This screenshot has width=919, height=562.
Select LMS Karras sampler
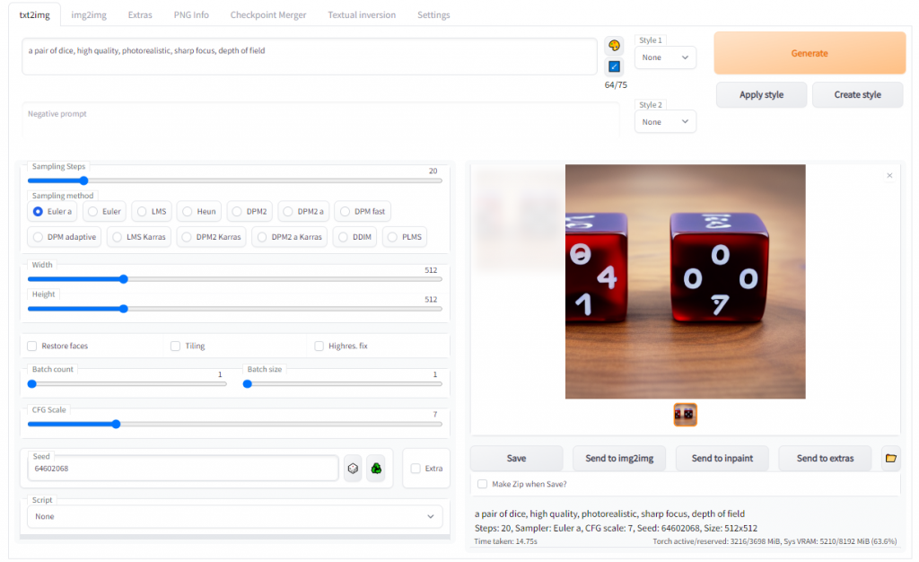pyautogui.click(x=139, y=237)
